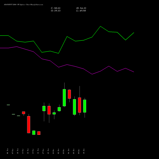159x159 pixels.
Task: Click the green 02 Dec candlestick
Action: tap(59, 109)
